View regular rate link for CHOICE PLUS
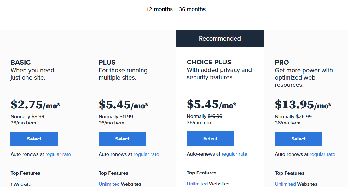Screen dimensions: 348x187 [234, 154]
